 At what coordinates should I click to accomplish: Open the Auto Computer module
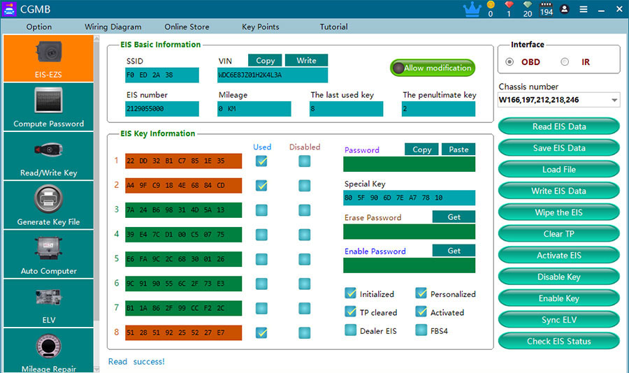click(48, 254)
